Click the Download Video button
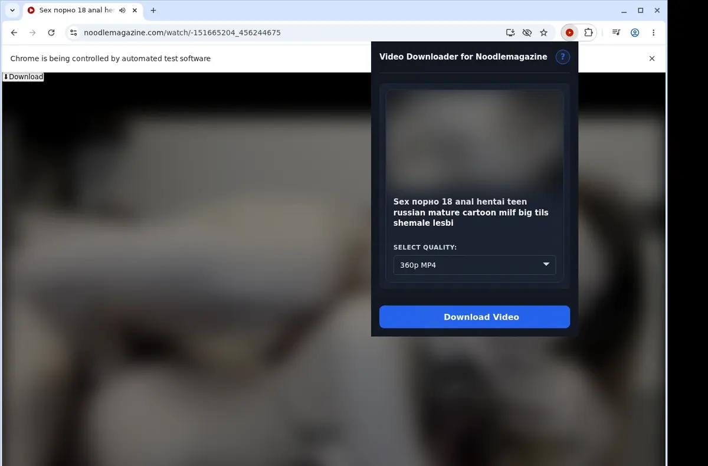The height and width of the screenshot is (466, 708). click(474, 317)
